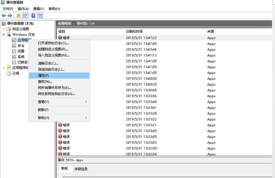Screen dimensions: 275x178
Task: Open the 操作(A) menu
Action: (23, 9)
